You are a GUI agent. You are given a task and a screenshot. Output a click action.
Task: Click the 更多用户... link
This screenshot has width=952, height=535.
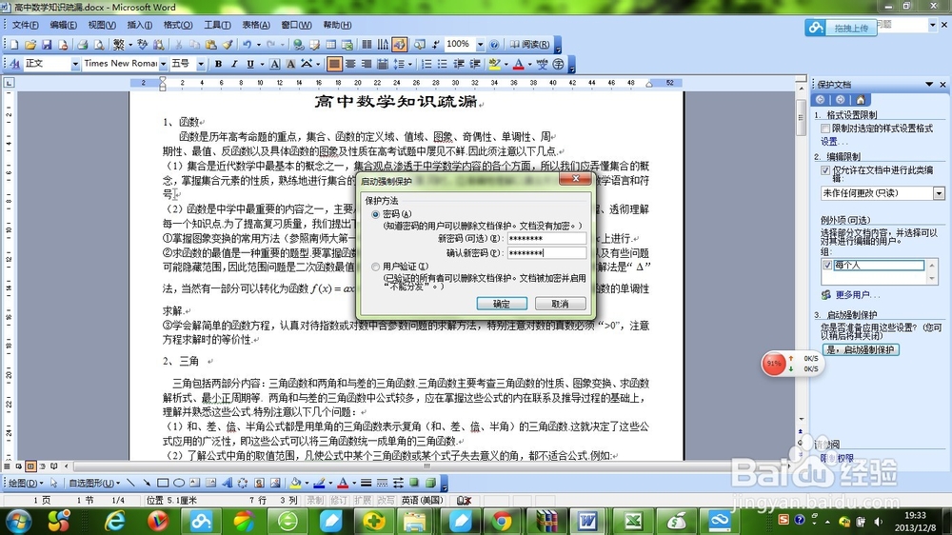click(857, 294)
